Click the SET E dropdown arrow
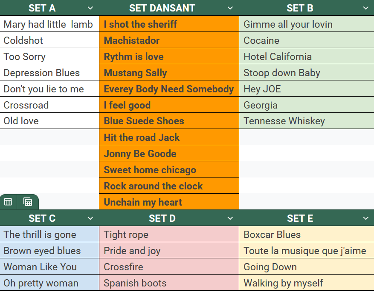Viewport: 374px width, 292px height. coord(365,218)
